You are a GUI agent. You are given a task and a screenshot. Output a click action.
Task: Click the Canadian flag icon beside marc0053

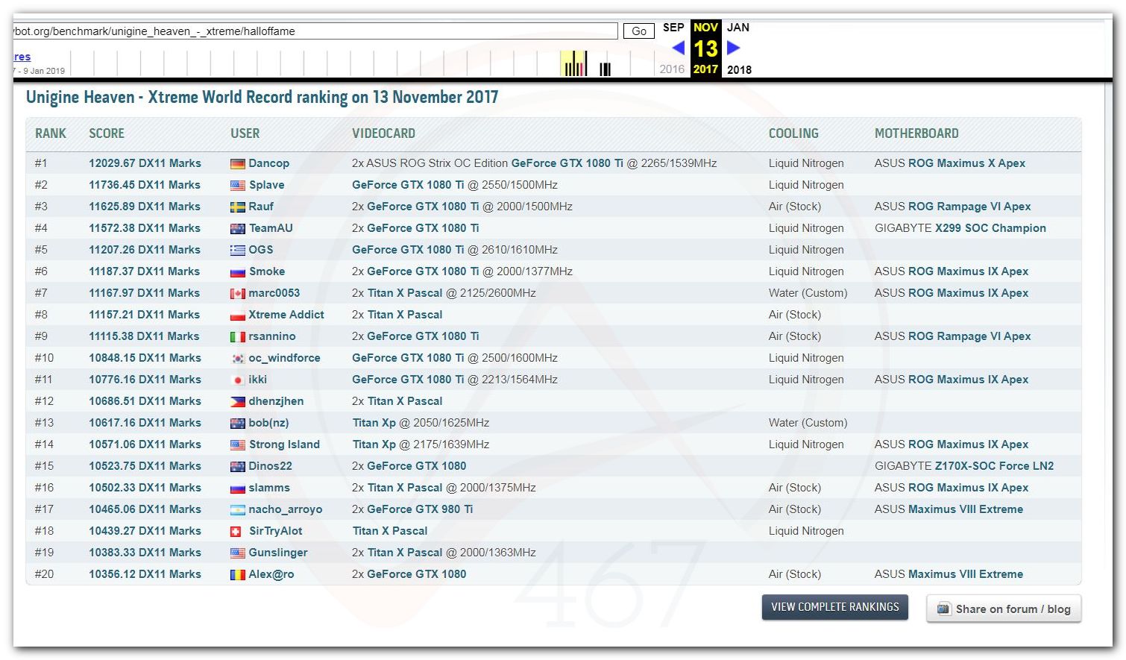(x=237, y=294)
